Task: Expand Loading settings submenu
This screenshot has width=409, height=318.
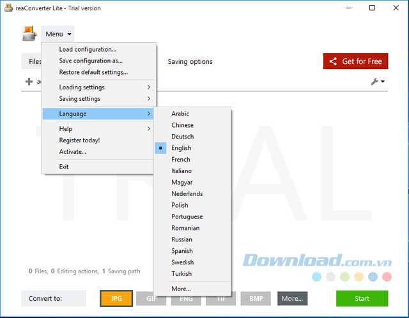Action: coord(98,87)
